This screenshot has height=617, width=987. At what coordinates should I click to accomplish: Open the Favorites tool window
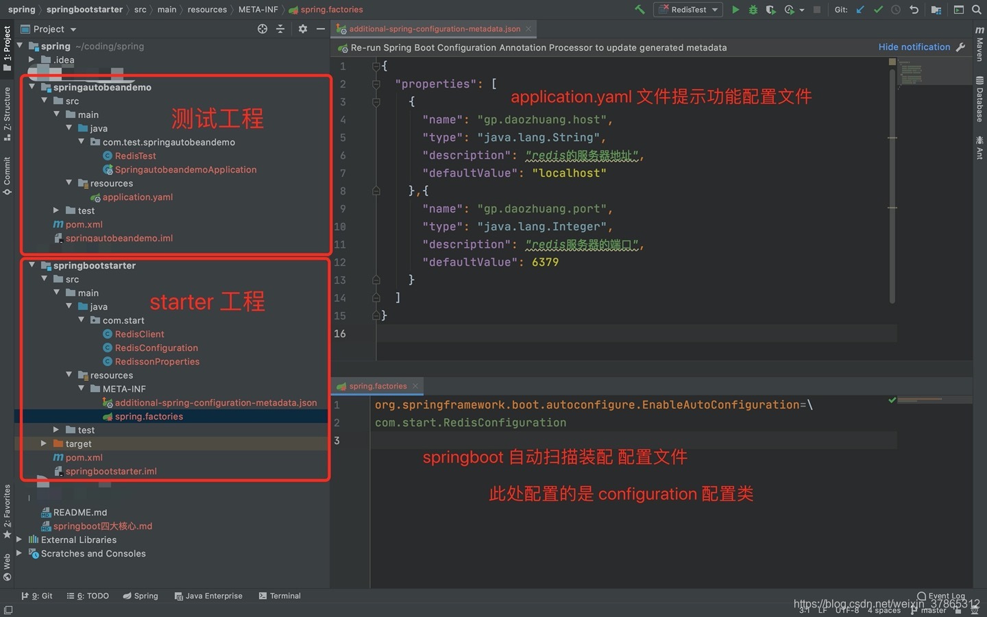7,511
